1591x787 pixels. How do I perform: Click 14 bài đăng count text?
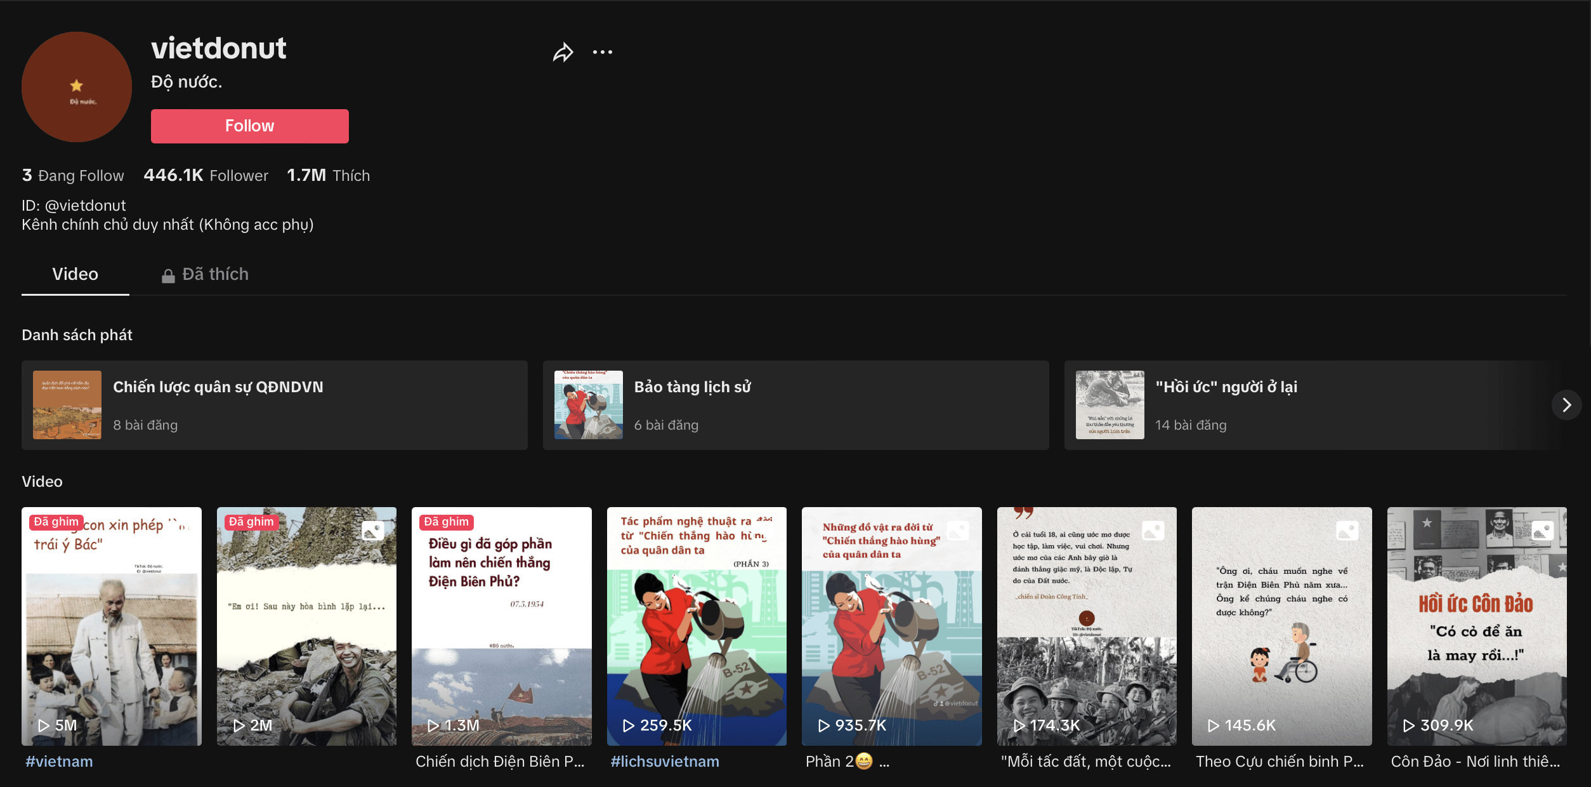1191,425
